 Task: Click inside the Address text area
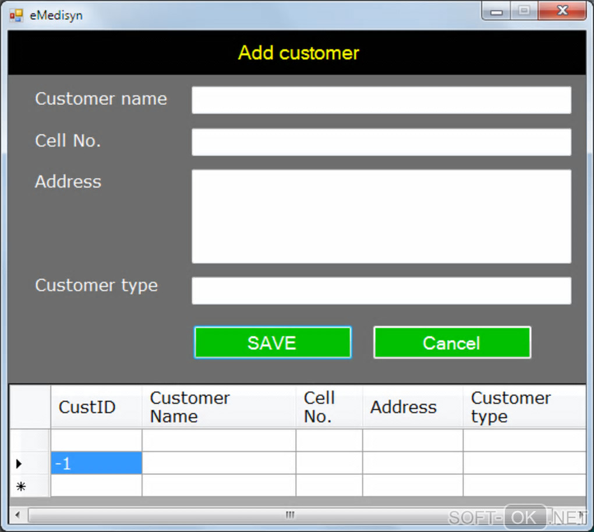[x=381, y=216]
